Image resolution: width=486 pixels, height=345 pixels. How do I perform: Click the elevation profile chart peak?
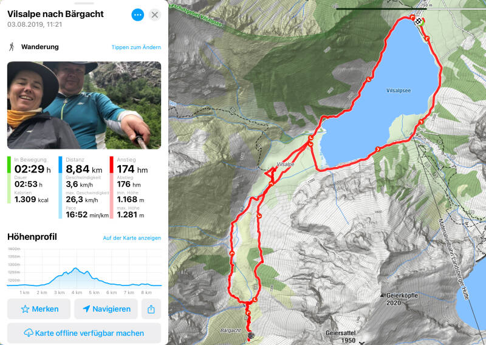point(75,268)
